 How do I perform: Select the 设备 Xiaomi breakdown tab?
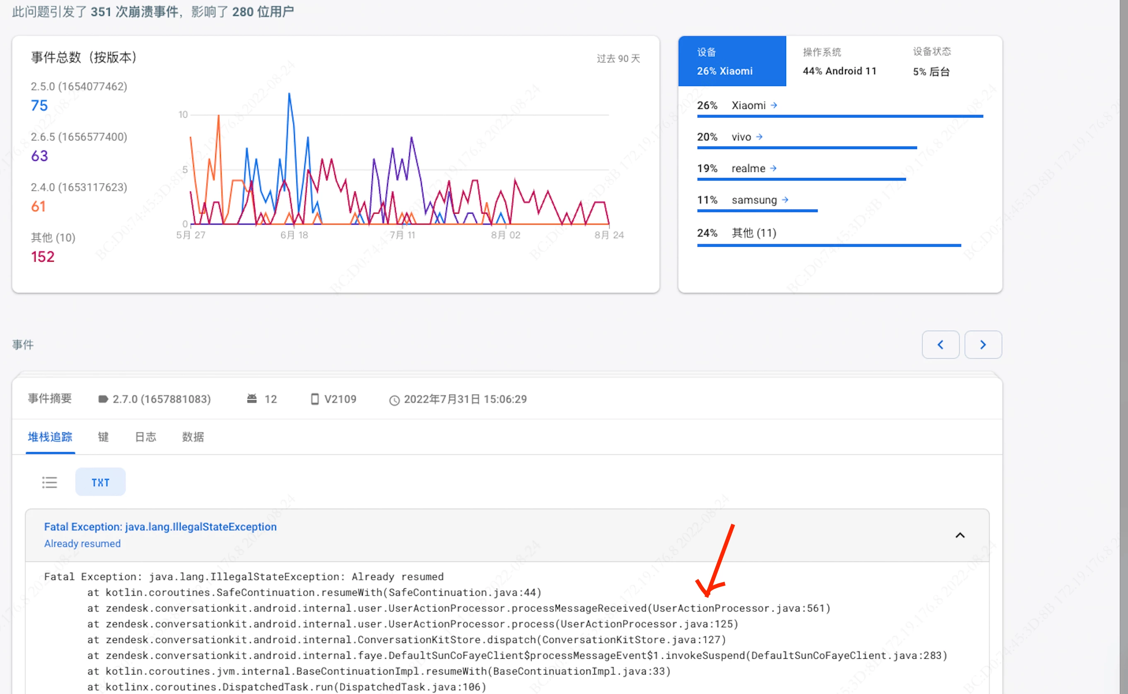[x=732, y=62]
